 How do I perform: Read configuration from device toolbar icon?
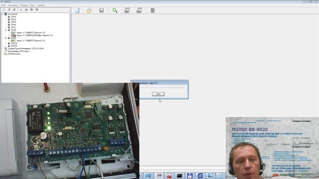[x=127, y=10]
